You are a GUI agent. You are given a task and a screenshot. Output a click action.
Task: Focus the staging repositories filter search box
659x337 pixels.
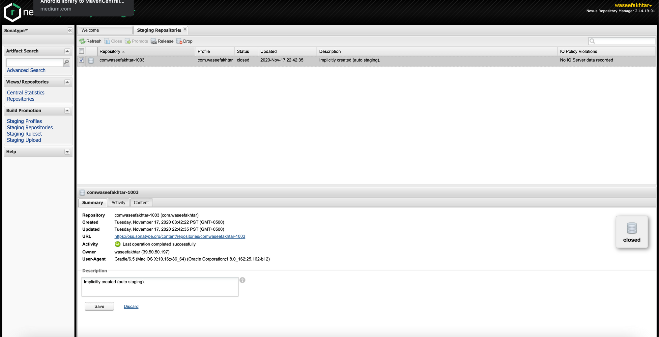tap(622, 41)
